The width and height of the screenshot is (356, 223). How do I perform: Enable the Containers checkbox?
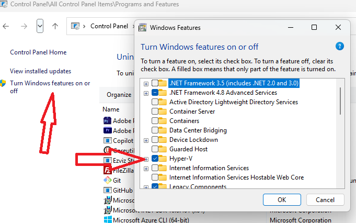click(155, 121)
